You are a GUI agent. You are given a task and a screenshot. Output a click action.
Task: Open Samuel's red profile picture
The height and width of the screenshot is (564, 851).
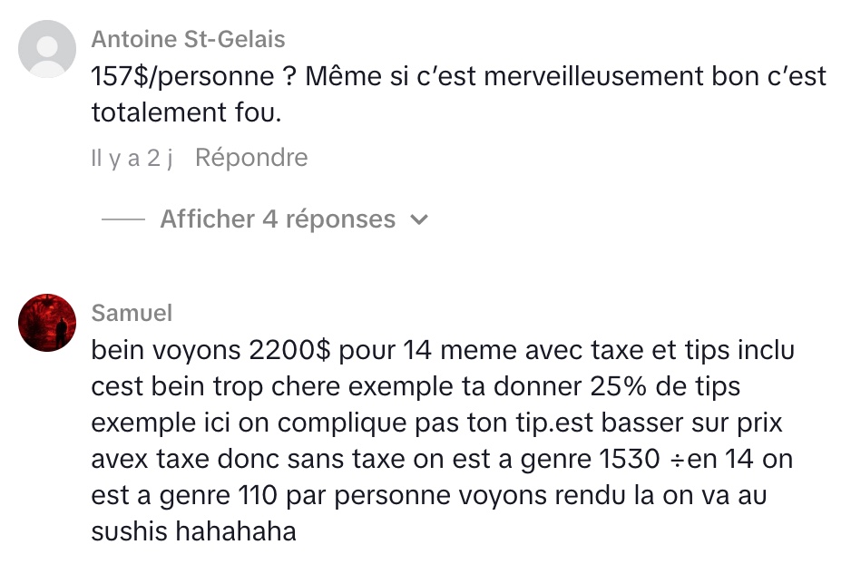tap(47, 322)
